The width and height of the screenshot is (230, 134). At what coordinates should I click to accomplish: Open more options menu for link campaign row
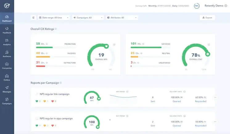(x=215, y=97)
